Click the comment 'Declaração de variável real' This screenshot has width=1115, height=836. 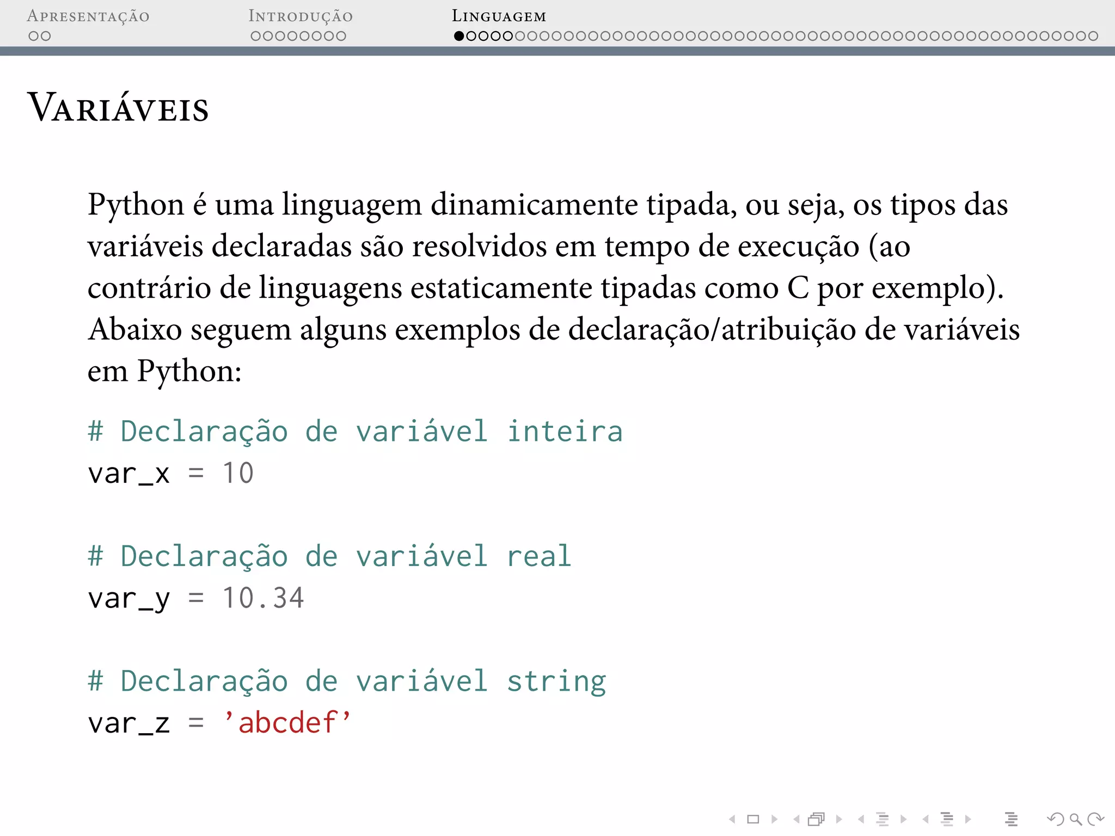pos(329,556)
